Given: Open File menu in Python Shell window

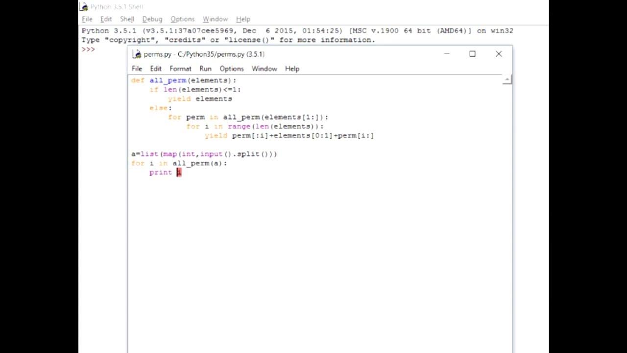Looking at the screenshot, I should [87, 19].
